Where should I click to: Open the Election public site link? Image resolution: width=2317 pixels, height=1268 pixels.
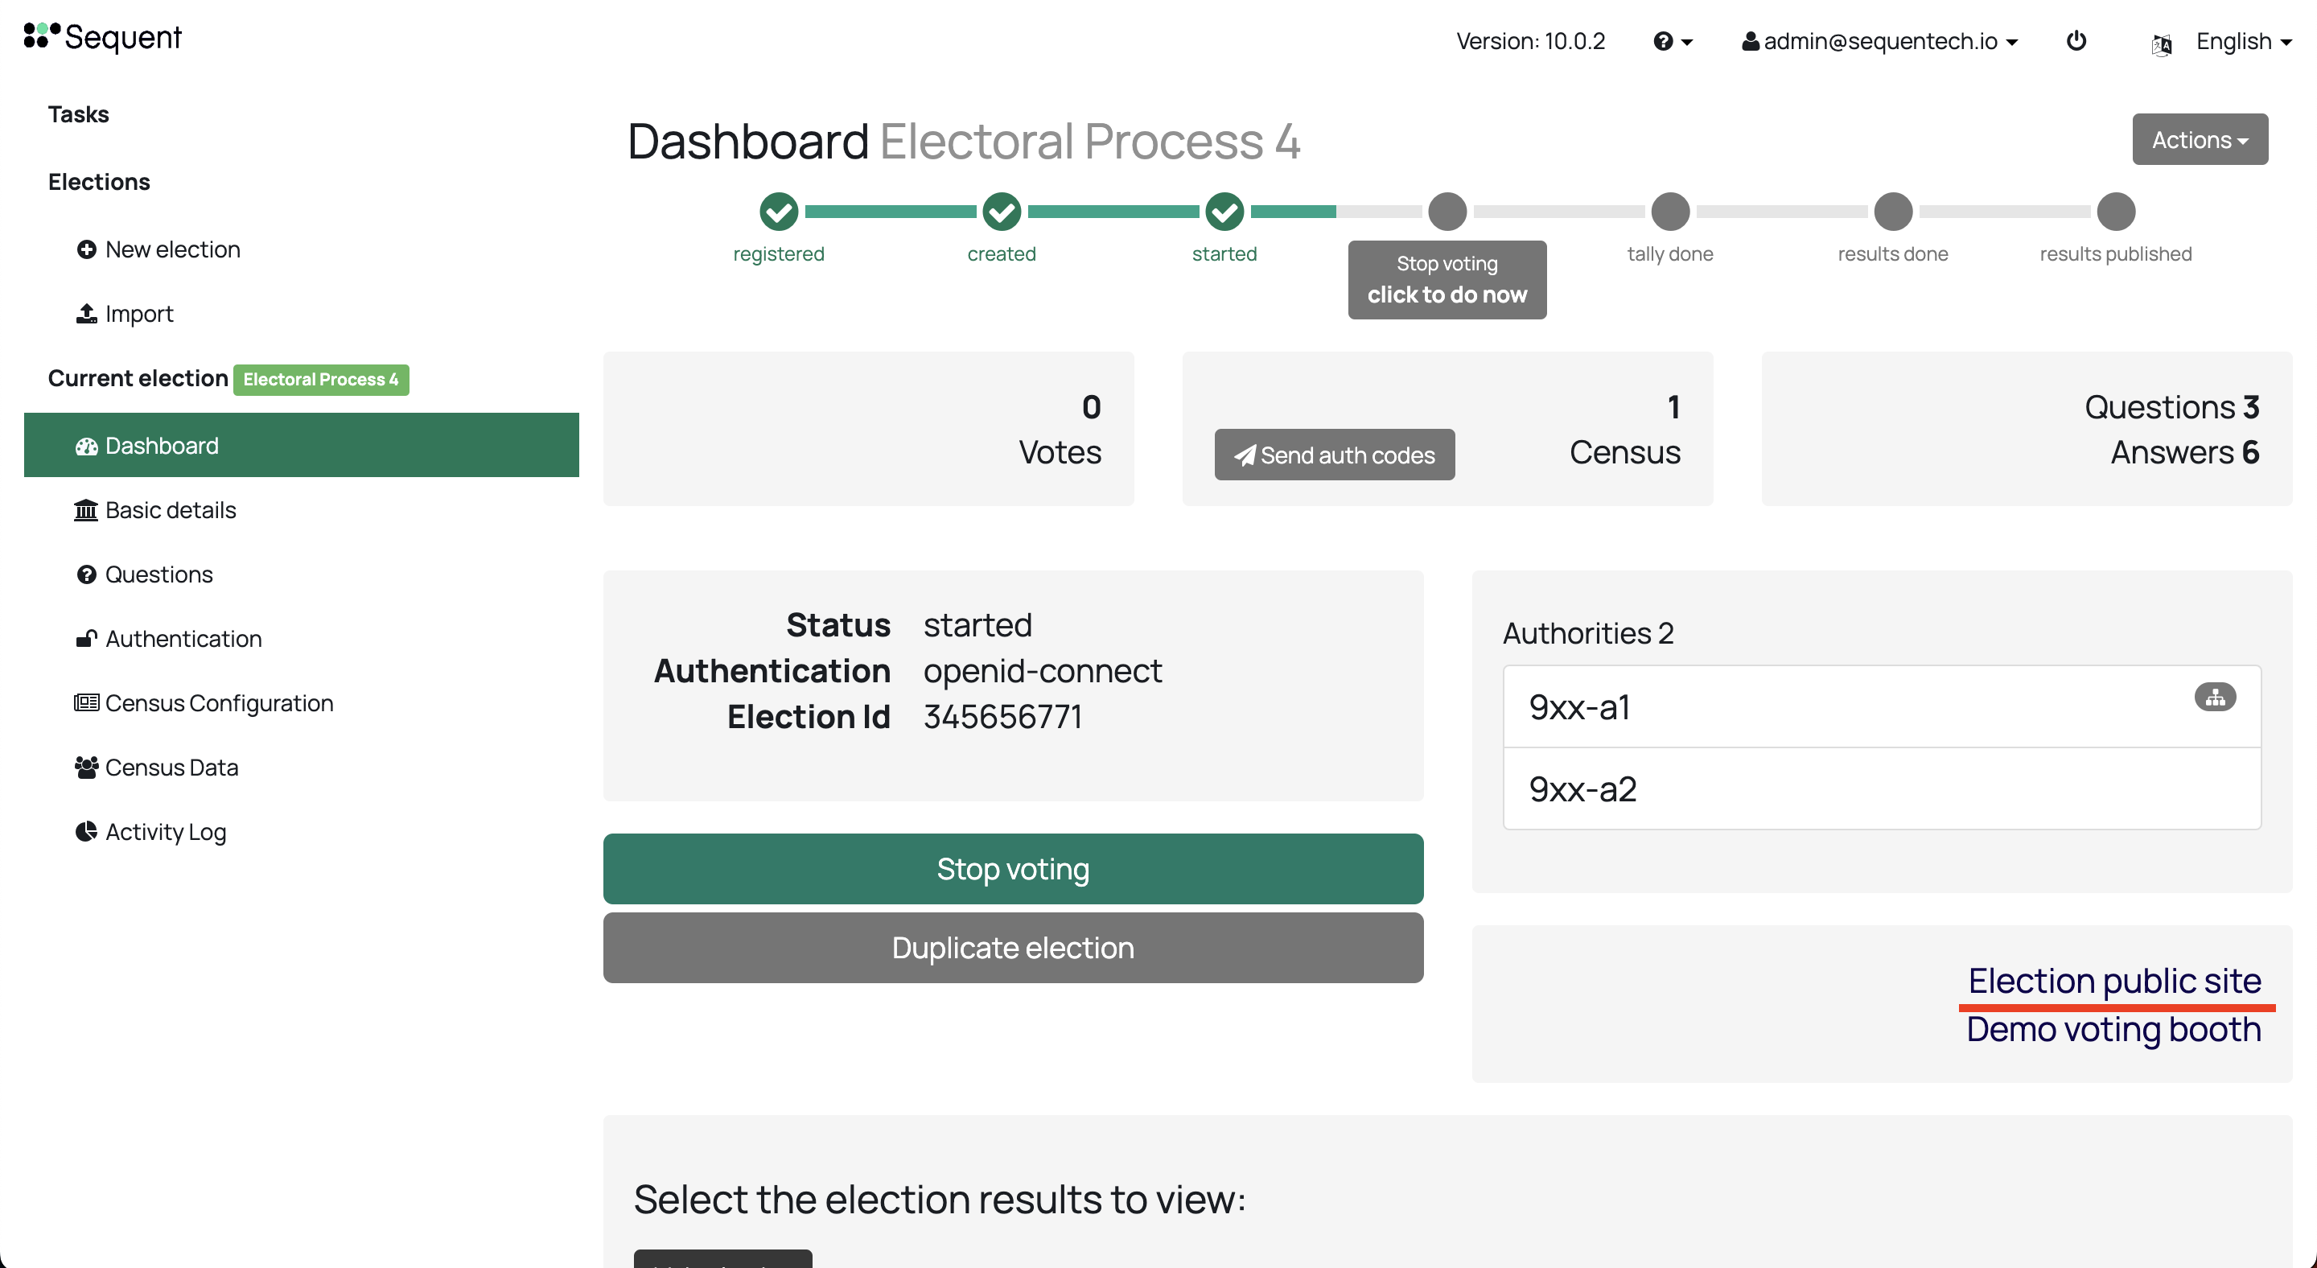tap(2113, 980)
